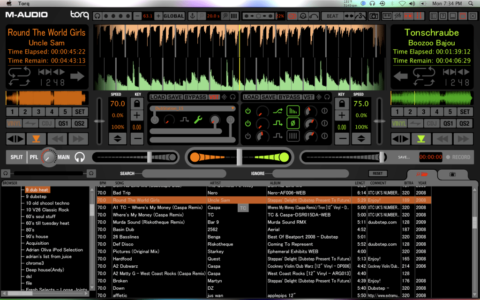This screenshot has width=480, height=300.
Task: Click the vertical bars icon next to zoom
Action: pos(234,16)
